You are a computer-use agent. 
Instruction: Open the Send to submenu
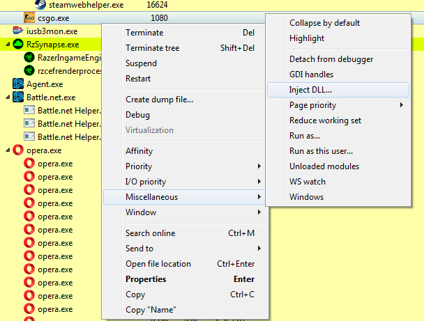click(x=184, y=249)
